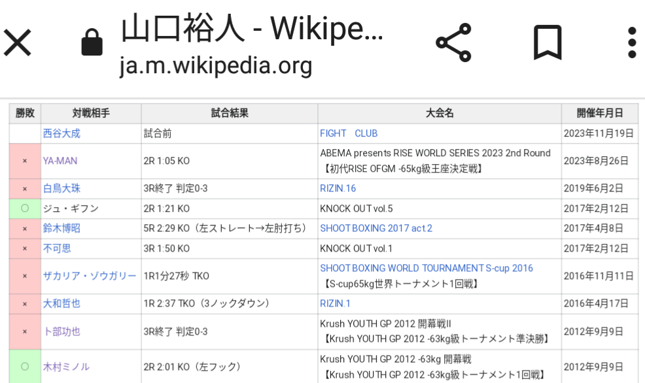Select the date 2016年11月11日
Viewport: 645px width, 383px height.
[x=599, y=276]
